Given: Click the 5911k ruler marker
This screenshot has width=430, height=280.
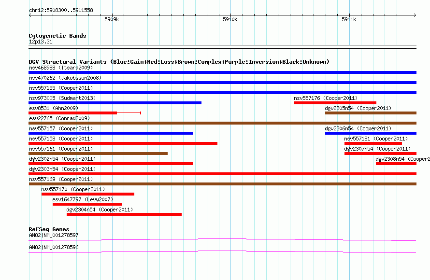Looking at the screenshot, I should click(349, 19).
